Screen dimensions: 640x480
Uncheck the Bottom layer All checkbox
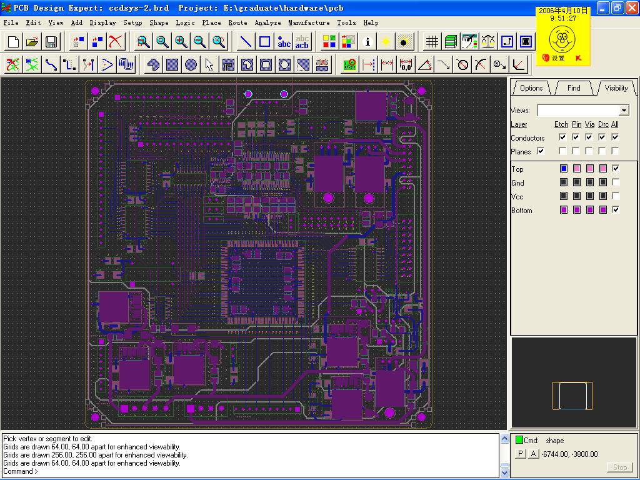pos(616,210)
